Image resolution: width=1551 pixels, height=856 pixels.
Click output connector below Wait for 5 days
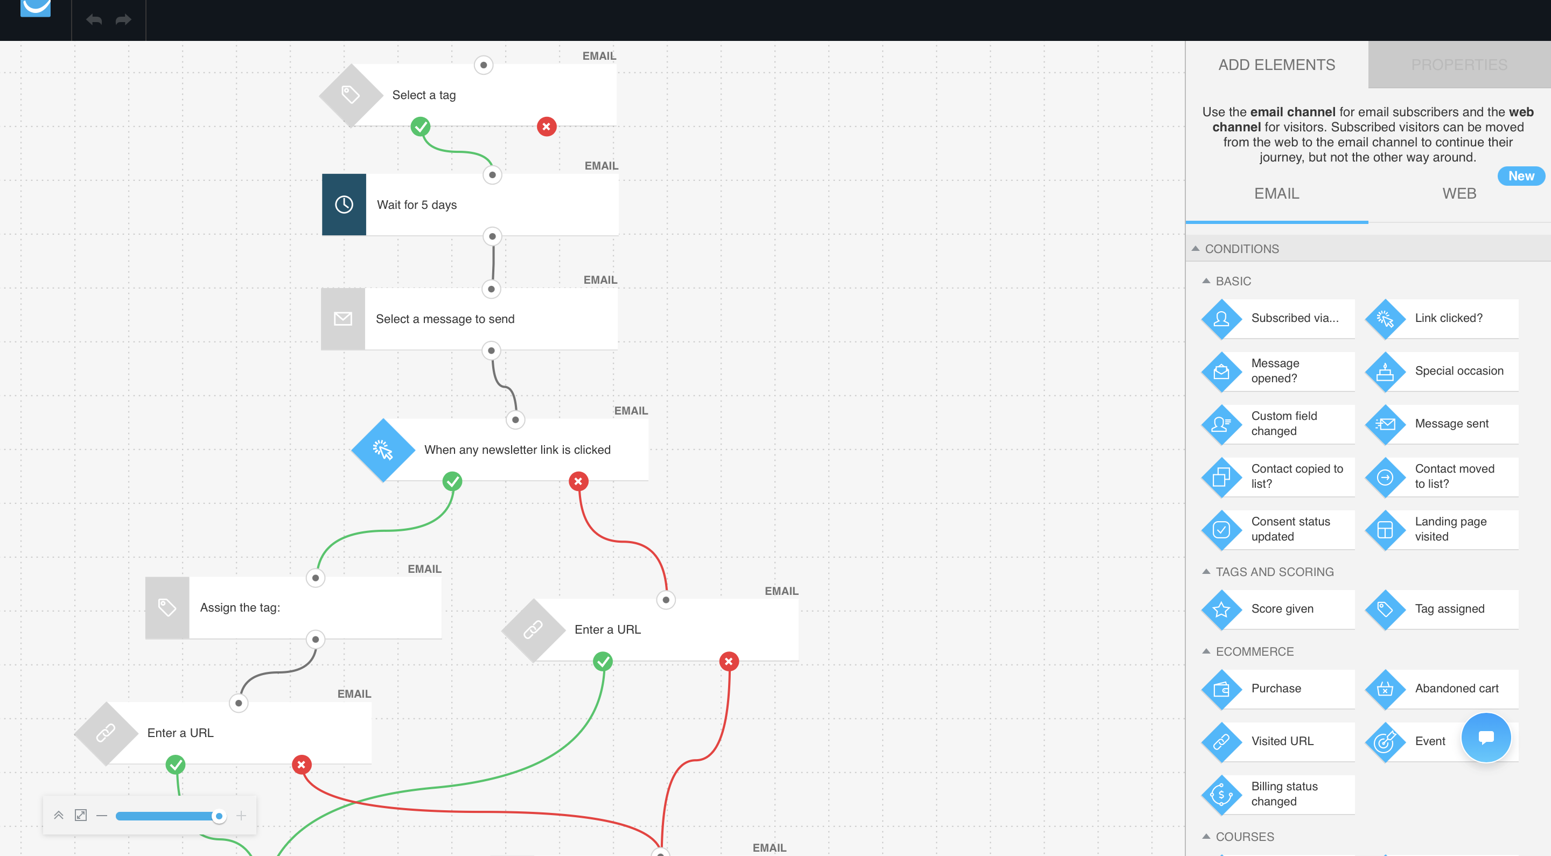493,236
